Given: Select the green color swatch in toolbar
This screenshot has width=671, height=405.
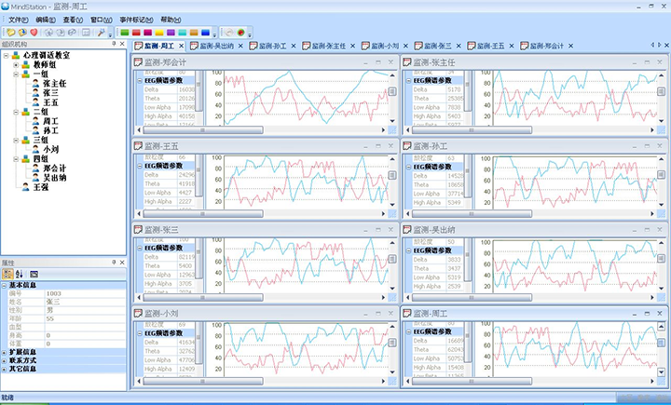Looking at the screenshot, I should pos(126,33).
